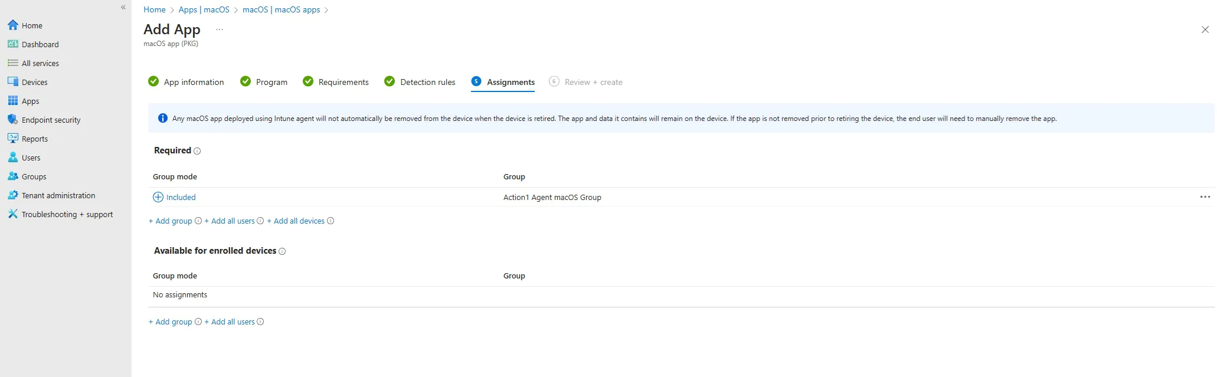Screen dimensions: 1217x377
Task: Click the Action1 Agent macOS Group cell
Action: coord(552,197)
